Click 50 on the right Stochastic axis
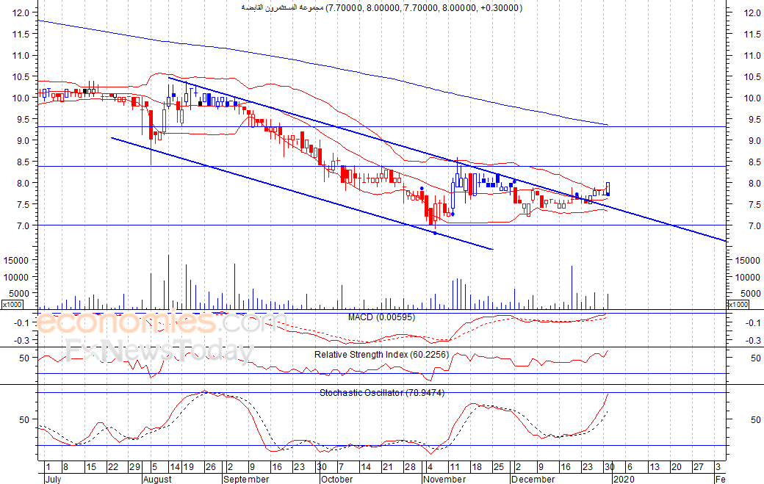The height and width of the screenshot is (484, 764). tap(755, 419)
